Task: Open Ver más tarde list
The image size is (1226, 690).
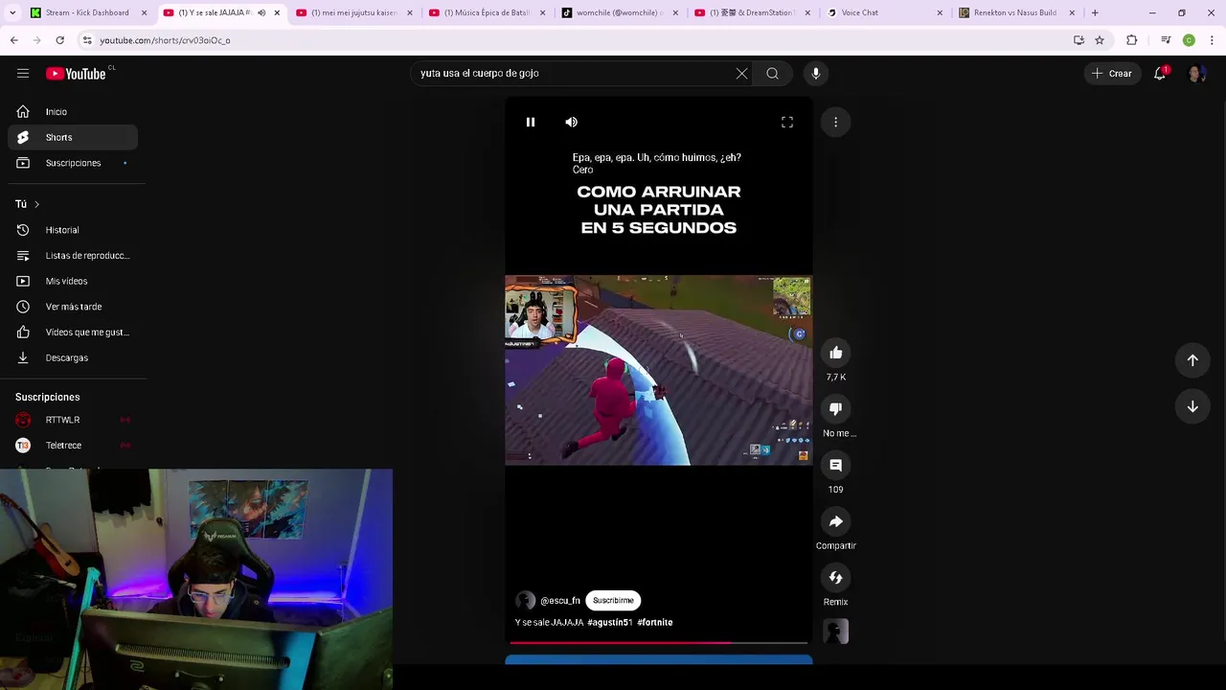Action: point(73,307)
